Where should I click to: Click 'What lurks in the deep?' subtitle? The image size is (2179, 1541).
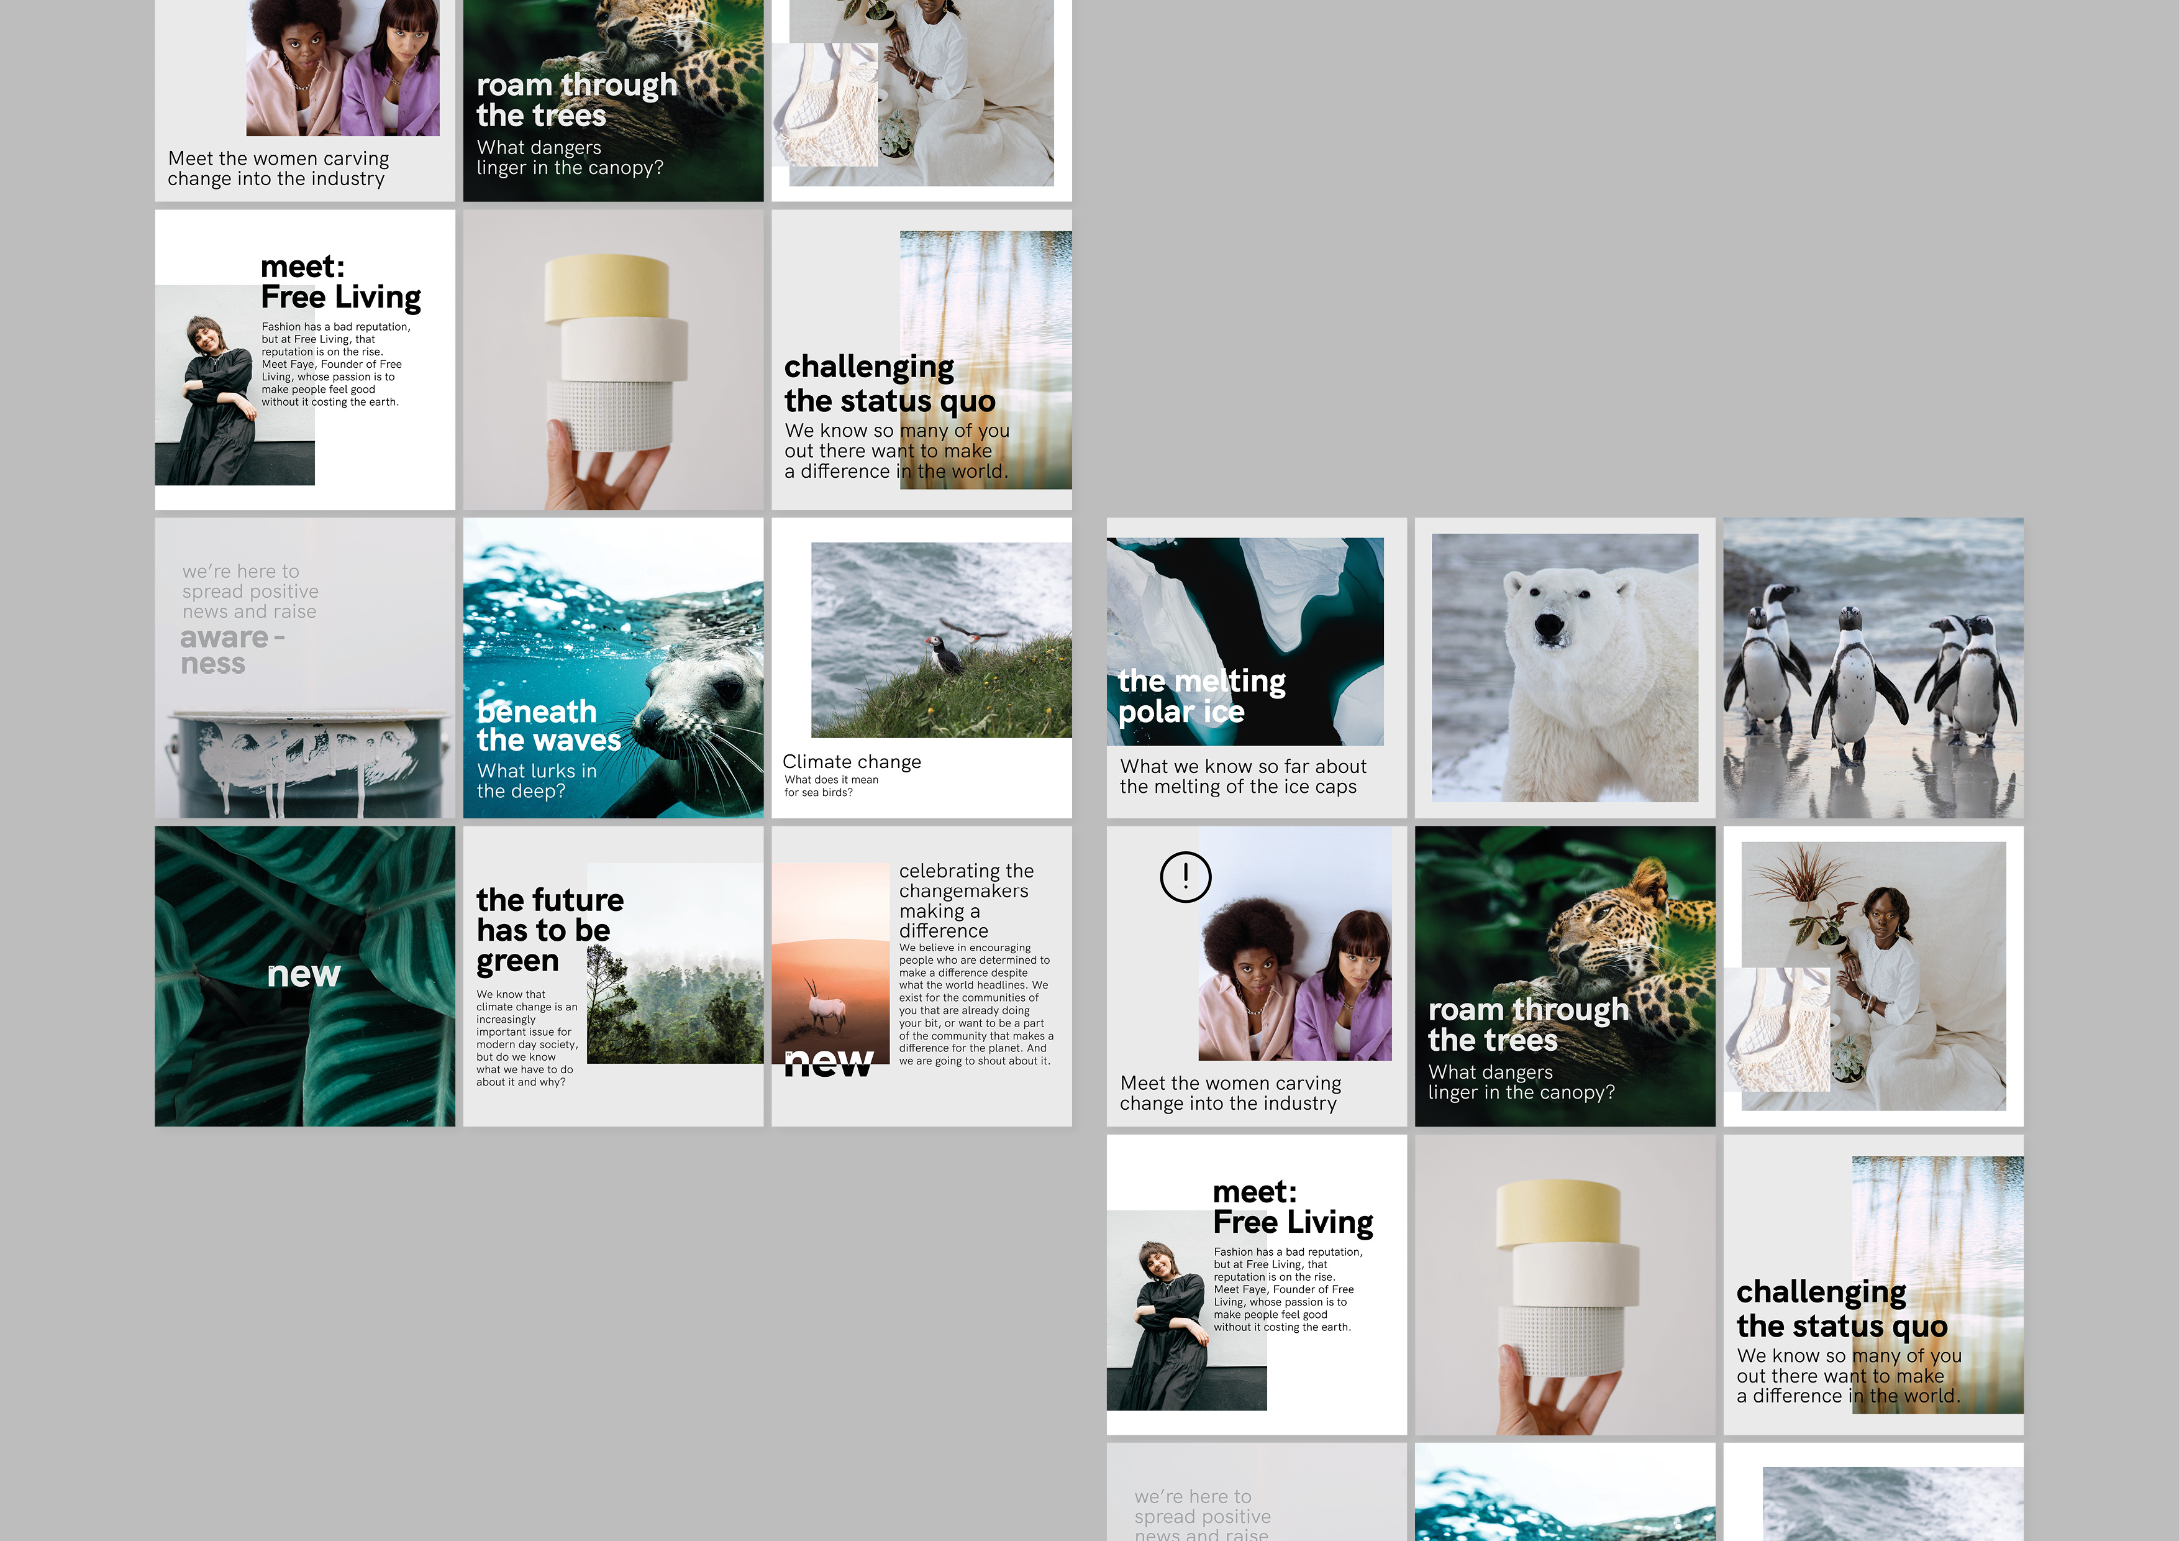pyautogui.click(x=536, y=780)
